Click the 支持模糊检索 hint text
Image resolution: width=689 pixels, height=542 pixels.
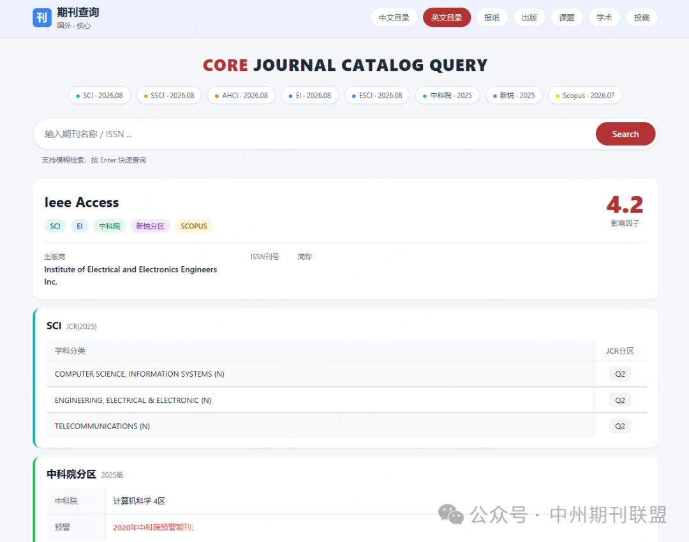[94, 160]
